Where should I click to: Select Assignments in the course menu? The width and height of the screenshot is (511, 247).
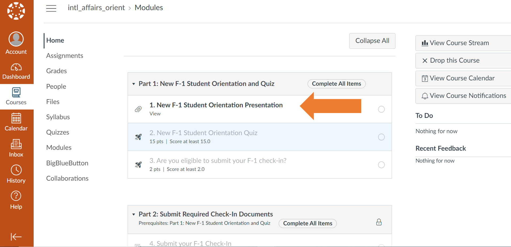click(x=65, y=55)
